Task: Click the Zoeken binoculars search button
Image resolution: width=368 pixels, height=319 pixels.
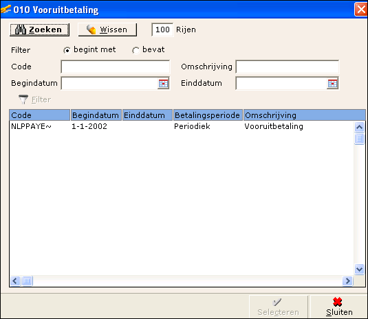Action: [39, 29]
